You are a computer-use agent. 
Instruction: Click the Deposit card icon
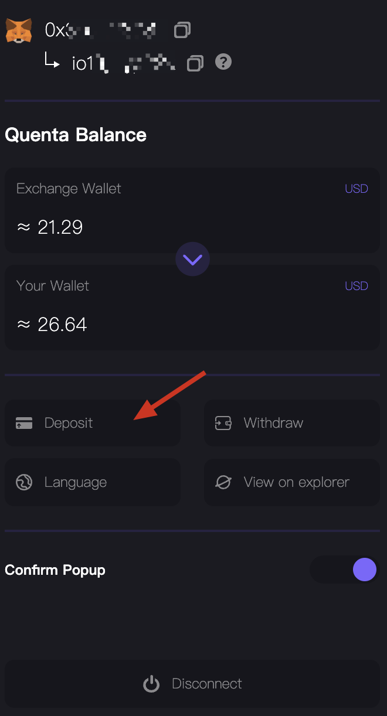[24, 423]
